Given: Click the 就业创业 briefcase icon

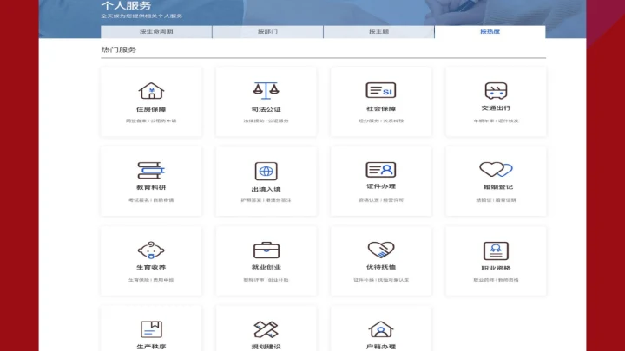Looking at the screenshot, I should click(x=266, y=250).
